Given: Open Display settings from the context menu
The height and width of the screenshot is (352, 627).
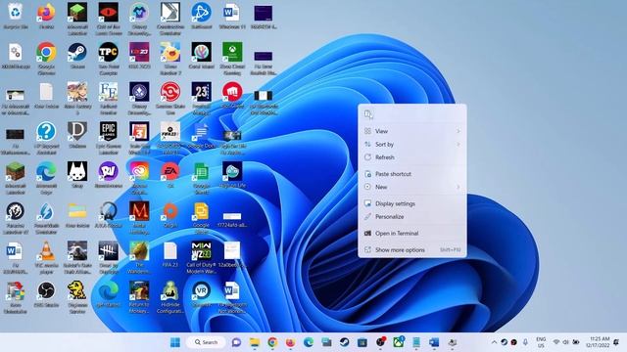Looking at the screenshot, I should pos(411,203).
